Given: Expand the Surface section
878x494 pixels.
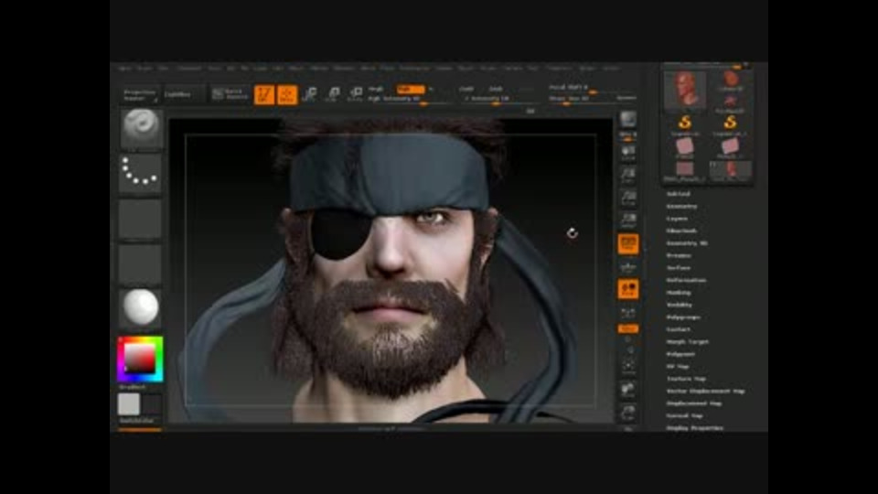Looking at the screenshot, I should point(678,268).
